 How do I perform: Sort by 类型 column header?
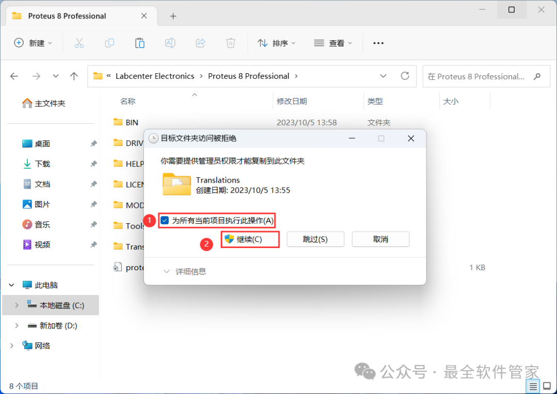[375, 101]
